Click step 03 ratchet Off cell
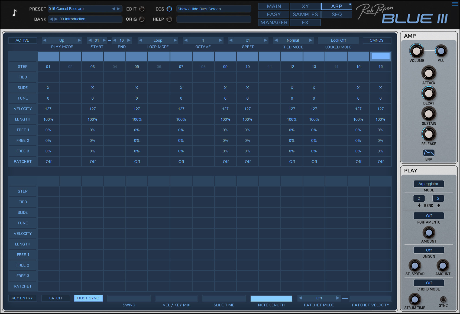460x314 pixels. (x=93, y=162)
